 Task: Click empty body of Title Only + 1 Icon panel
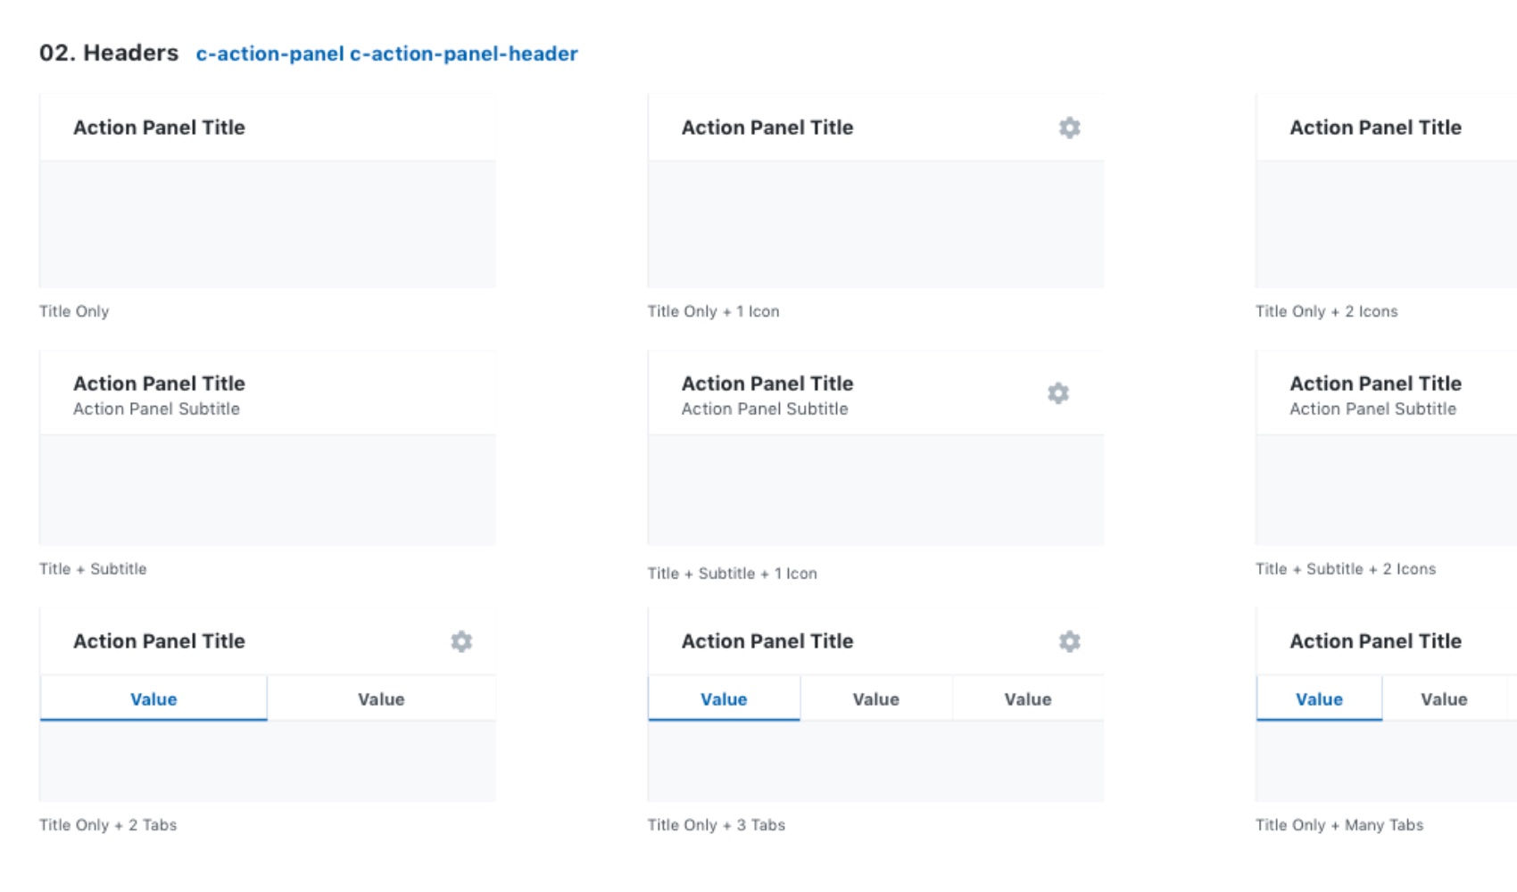[875, 224]
